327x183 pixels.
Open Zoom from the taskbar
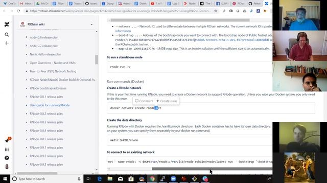coord(173,179)
